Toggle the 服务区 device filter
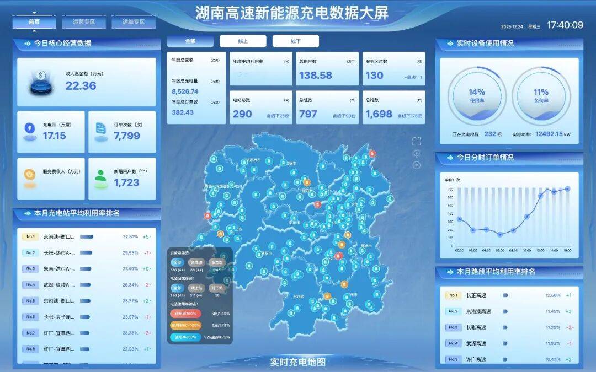This screenshot has height=372, width=596. (216, 262)
